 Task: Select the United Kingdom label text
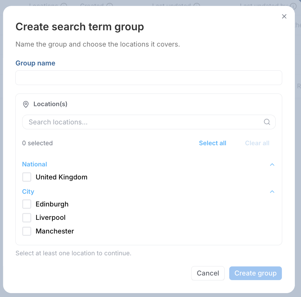point(61,177)
